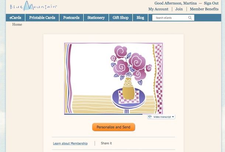Visit the Blog tab

coord(140,17)
